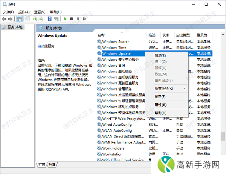Viewport: 226px width, 174px height.
Task: Click gear icon beside Workstation
Action: pyautogui.click(x=99, y=154)
